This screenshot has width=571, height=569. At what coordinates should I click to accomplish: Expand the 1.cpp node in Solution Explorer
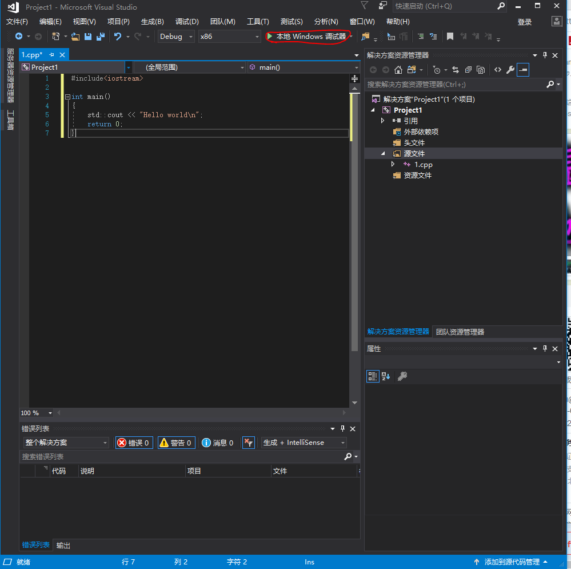(393, 164)
